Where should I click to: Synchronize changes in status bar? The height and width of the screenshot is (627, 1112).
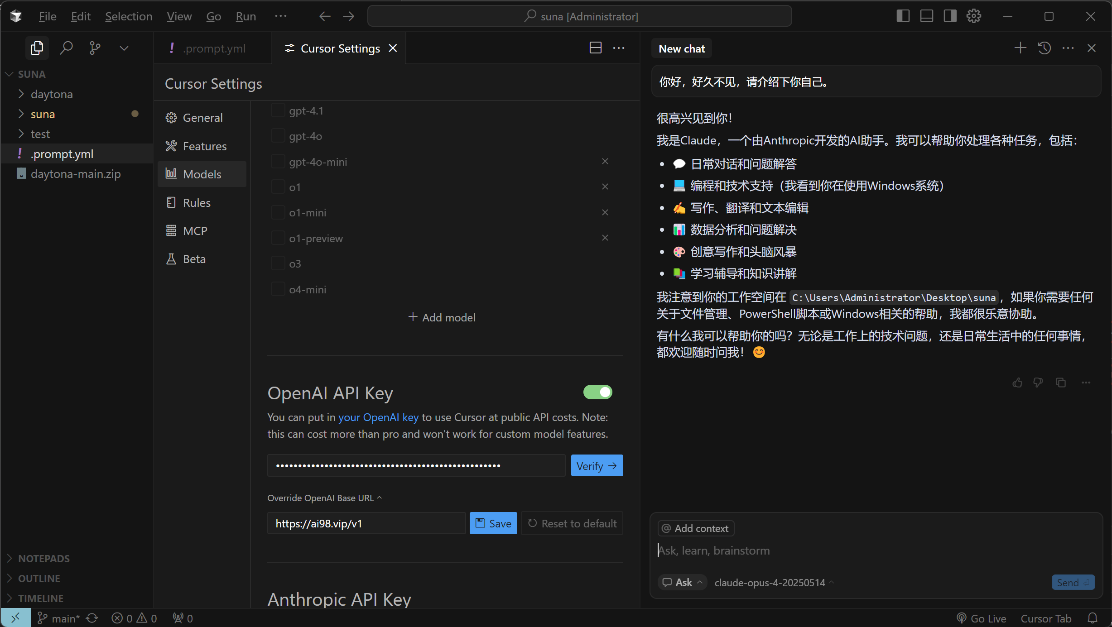92,618
